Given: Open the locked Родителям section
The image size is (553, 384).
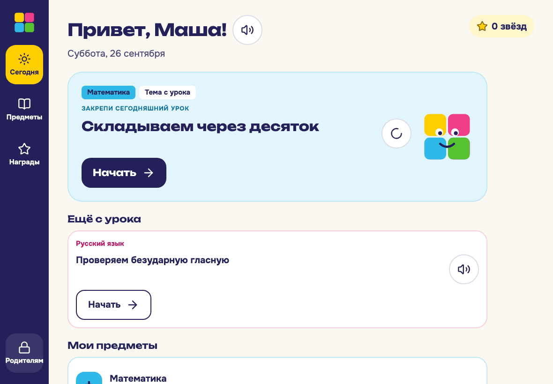Looking at the screenshot, I should 24,353.
